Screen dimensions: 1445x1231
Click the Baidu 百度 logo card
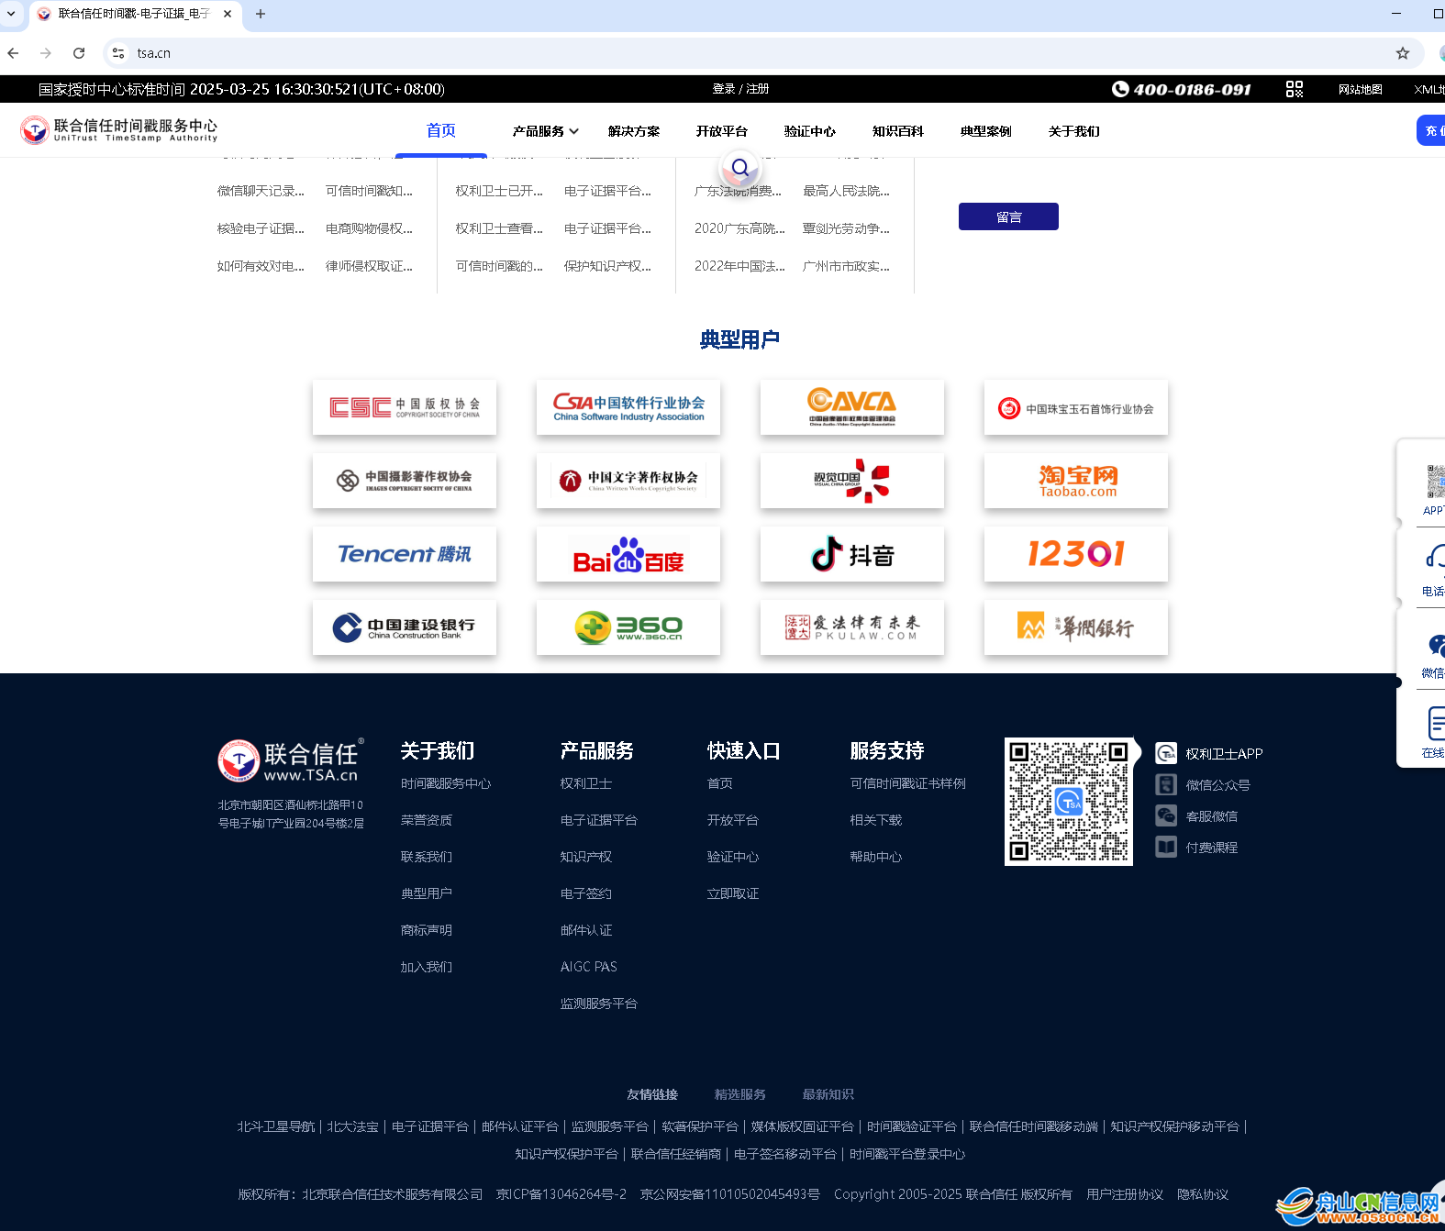tap(628, 554)
